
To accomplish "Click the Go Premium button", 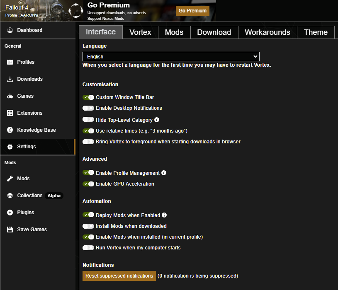I will [192, 10].
